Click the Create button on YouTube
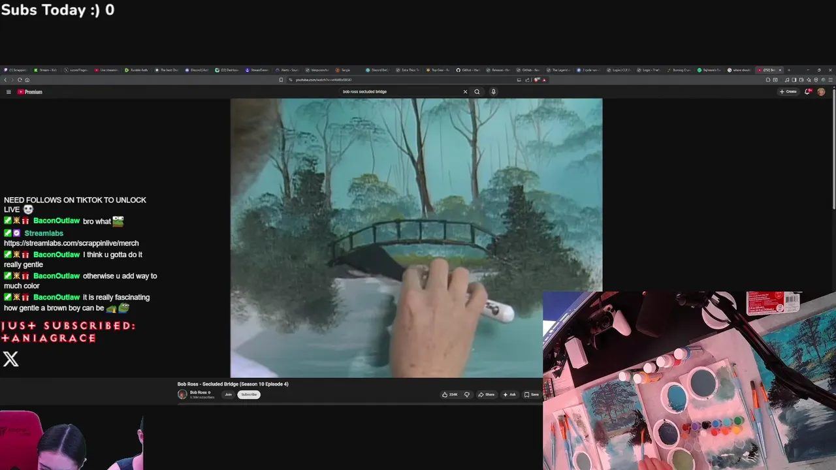Viewport: 836px width, 470px height. [x=788, y=92]
